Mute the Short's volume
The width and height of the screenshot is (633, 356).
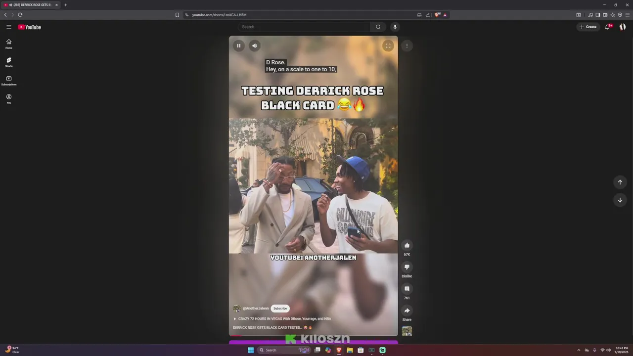coord(254,45)
